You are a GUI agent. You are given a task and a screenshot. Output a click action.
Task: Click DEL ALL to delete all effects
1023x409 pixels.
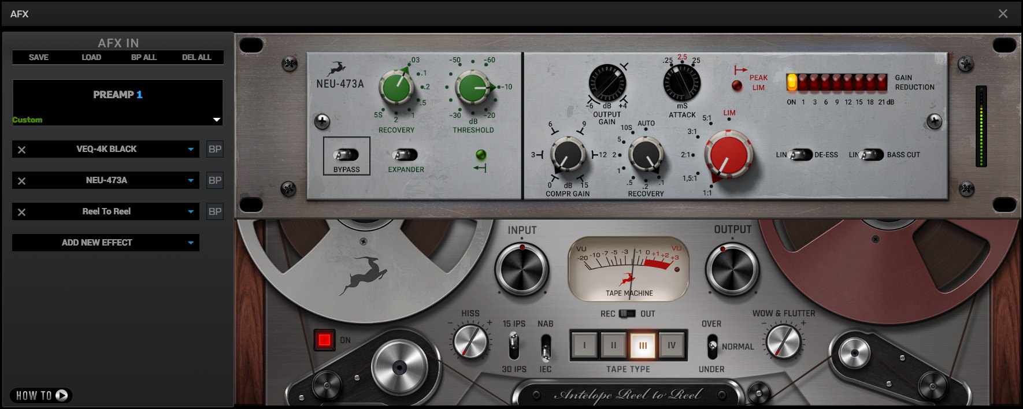197,57
